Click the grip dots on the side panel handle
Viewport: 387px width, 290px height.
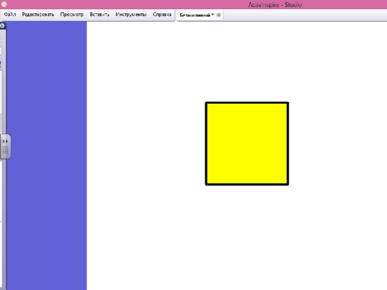click(x=5, y=150)
